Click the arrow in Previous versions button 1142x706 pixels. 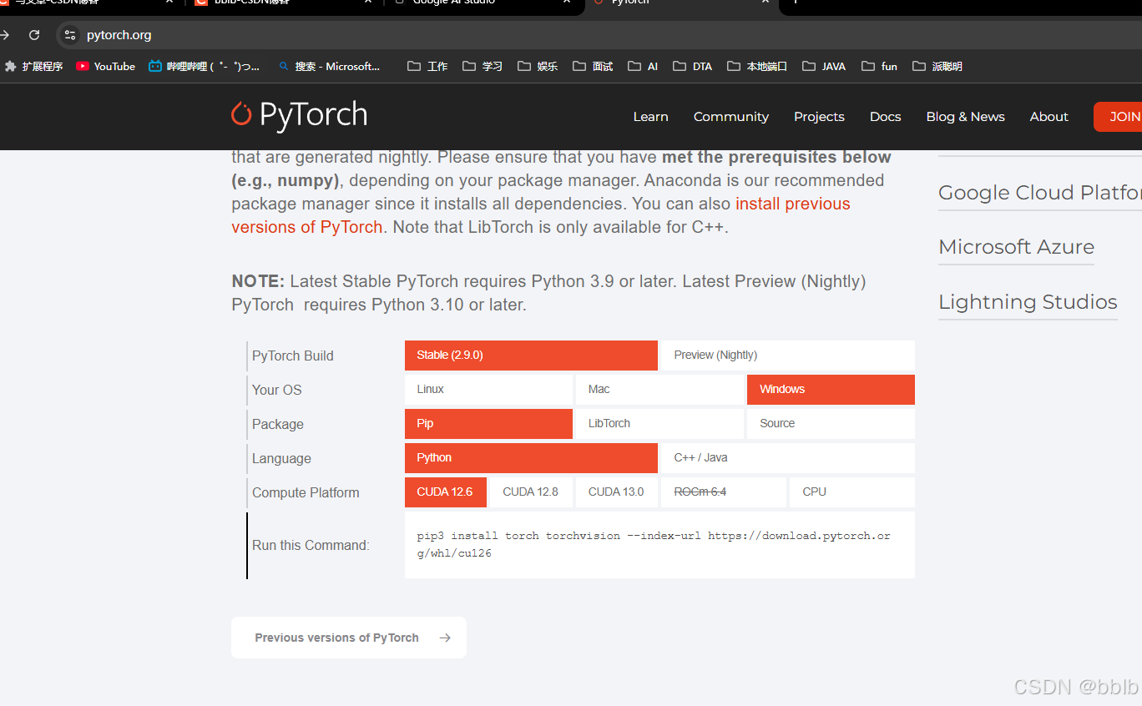click(x=445, y=638)
